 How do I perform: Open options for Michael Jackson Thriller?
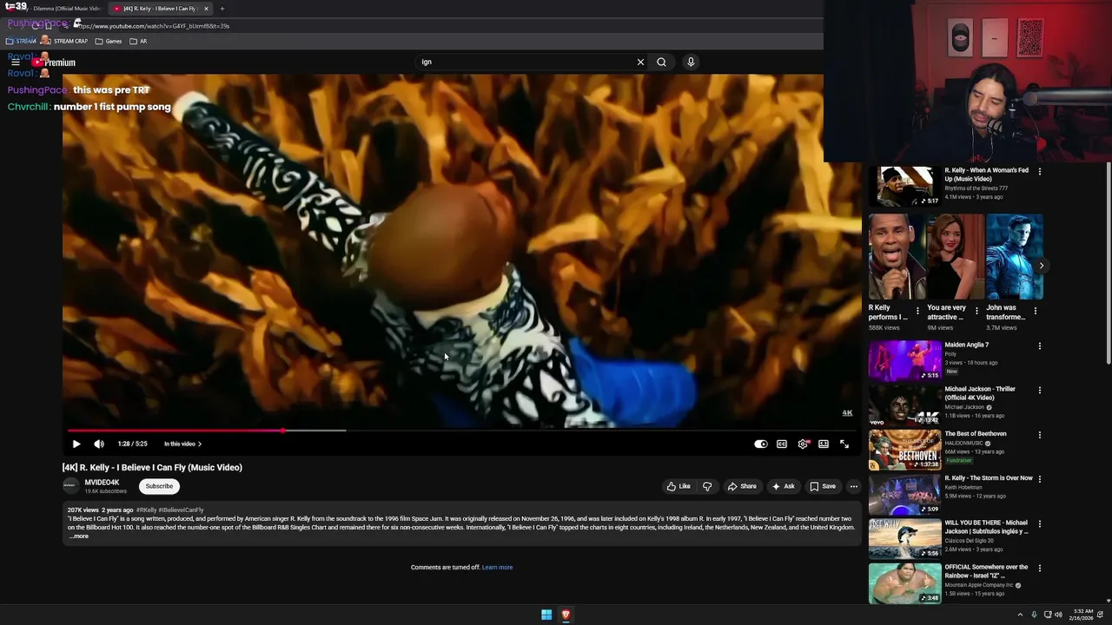[x=1040, y=391]
